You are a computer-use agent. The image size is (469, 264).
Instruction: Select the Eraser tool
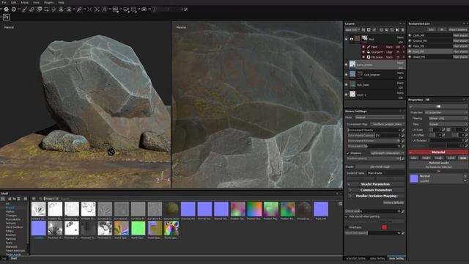point(32,10)
